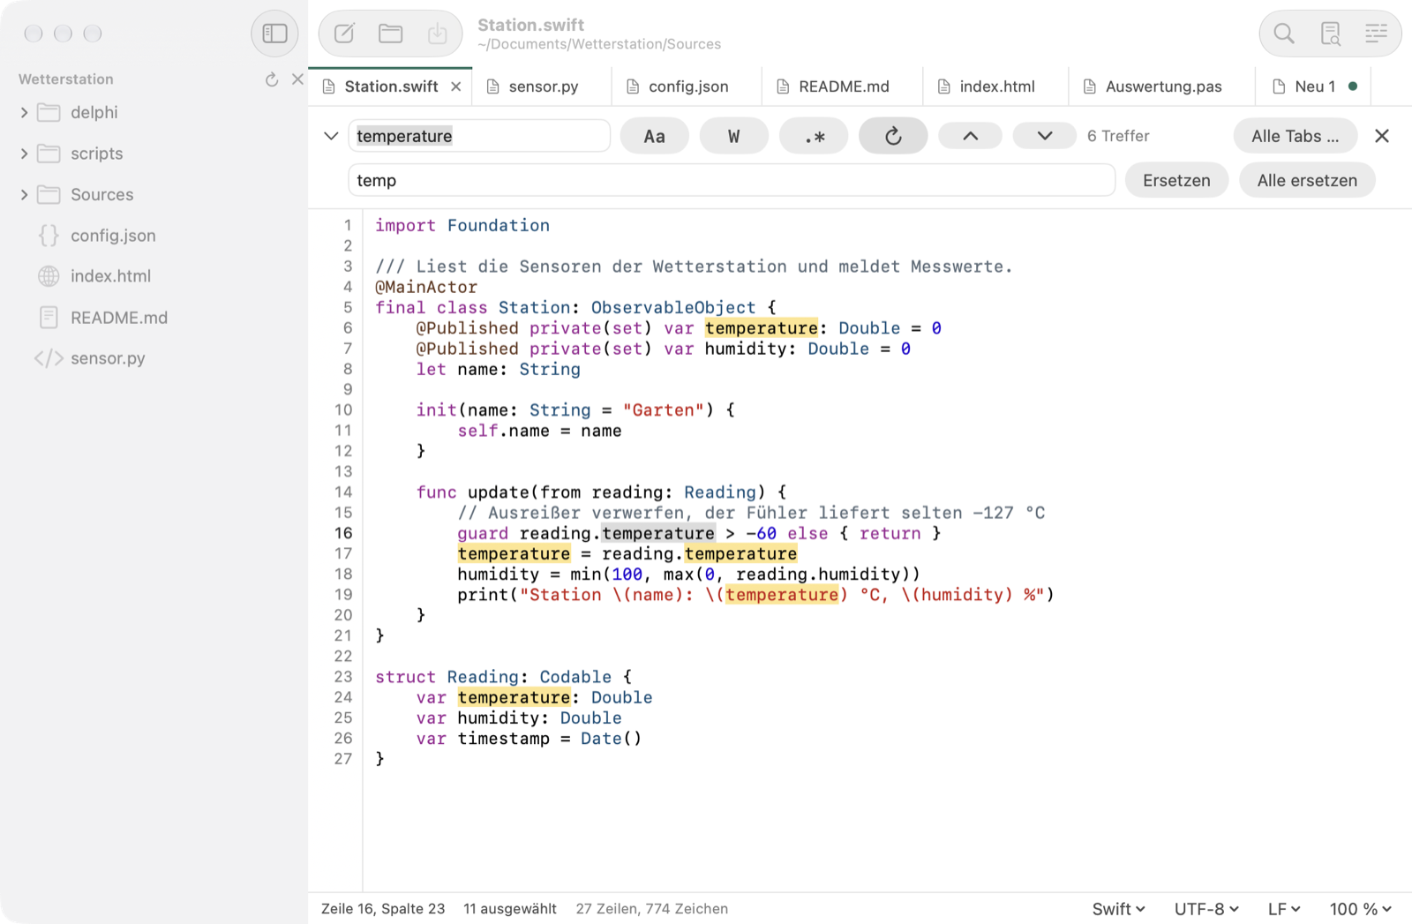This screenshot has height=924, width=1412.
Task: Open the 100 % zoom dropdown
Action: [x=1360, y=909]
